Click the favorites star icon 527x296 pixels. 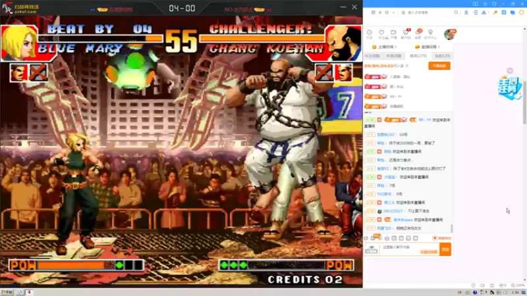coord(387,12)
